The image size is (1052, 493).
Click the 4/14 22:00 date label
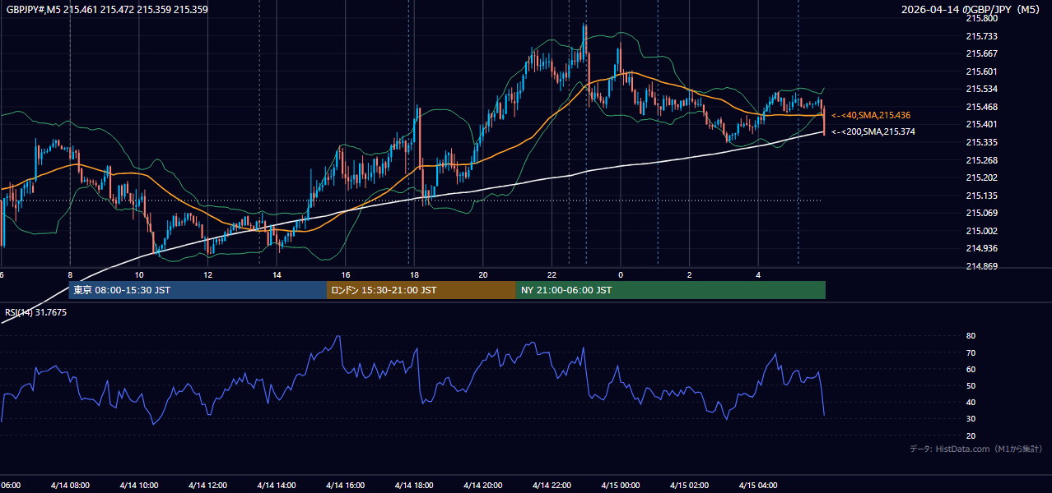pos(552,485)
